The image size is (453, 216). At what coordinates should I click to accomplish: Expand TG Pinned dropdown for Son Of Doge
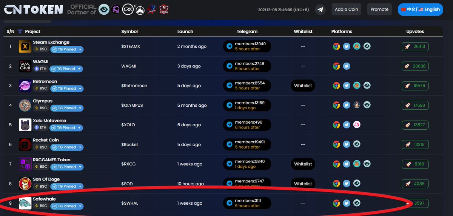point(66,187)
